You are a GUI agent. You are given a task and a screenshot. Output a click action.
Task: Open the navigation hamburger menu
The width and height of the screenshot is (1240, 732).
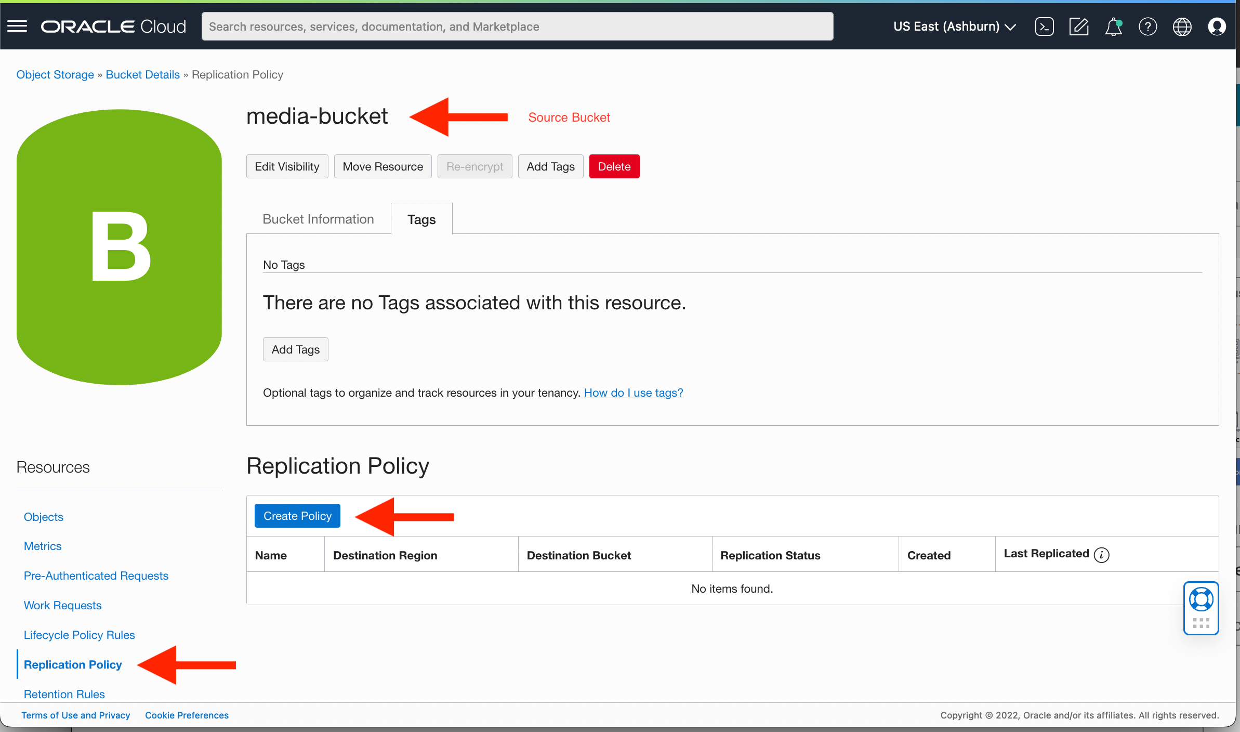coord(17,26)
